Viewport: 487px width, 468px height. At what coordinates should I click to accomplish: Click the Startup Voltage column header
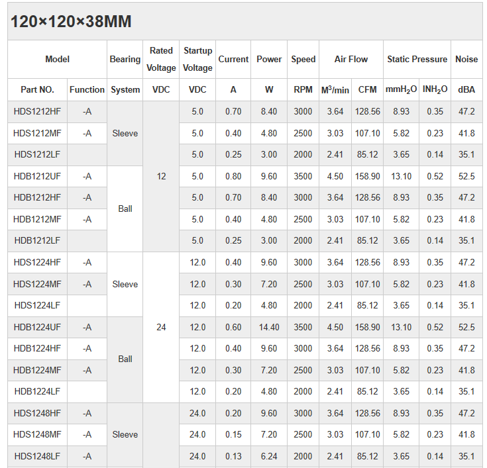(x=197, y=60)
